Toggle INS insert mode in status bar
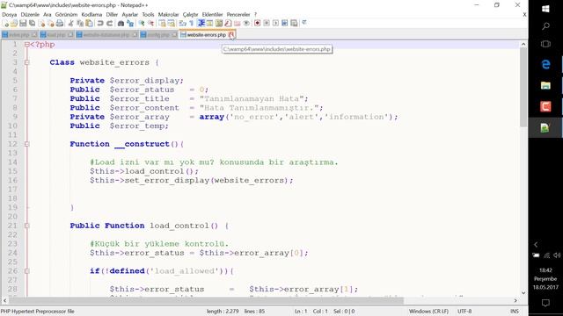 coord(515,312)
